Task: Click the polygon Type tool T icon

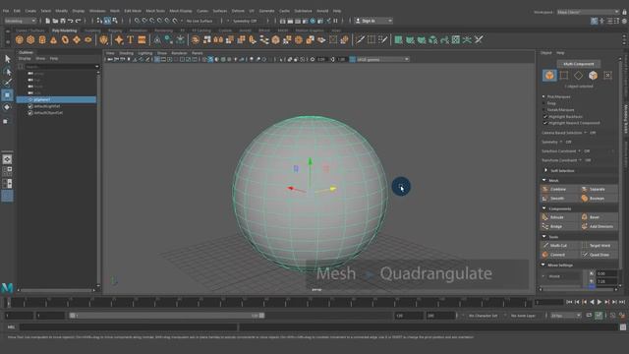Action: (x=131, y=39)
